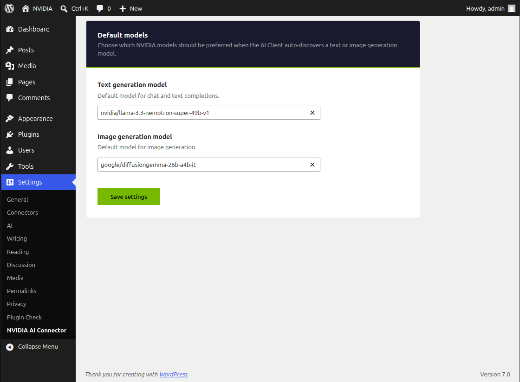Open Discussion settings submenu
Viewport: 520px width, 382px height.
(21, 265)
